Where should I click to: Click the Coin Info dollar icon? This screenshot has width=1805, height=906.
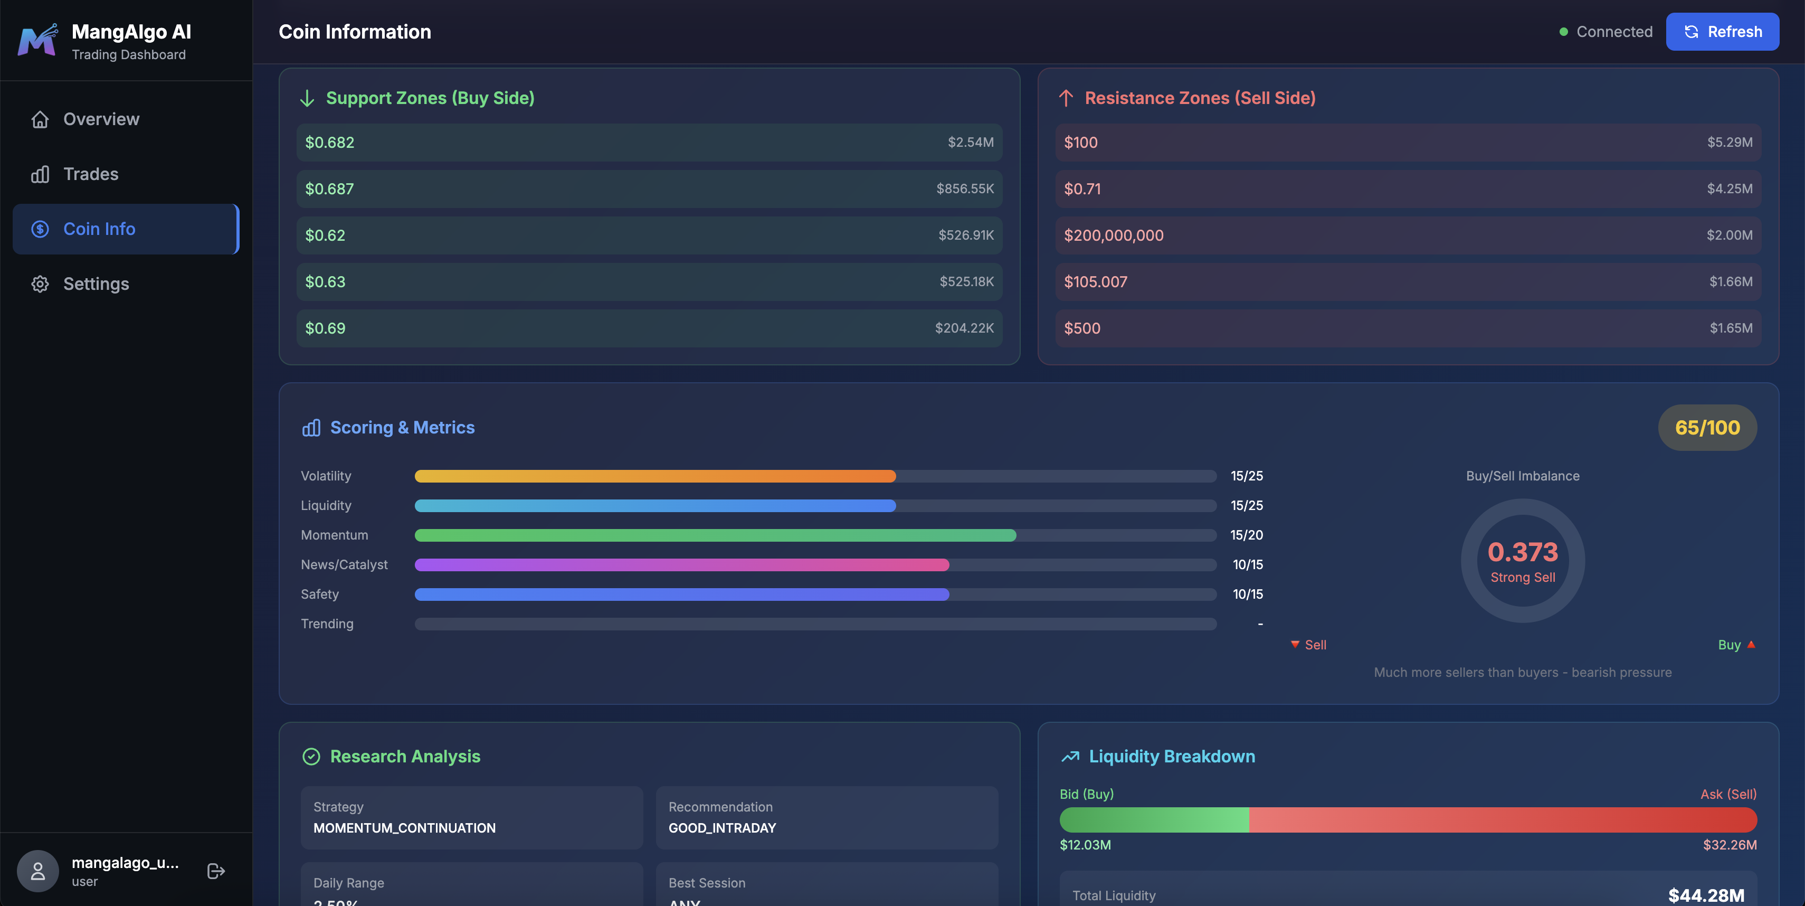(x=40, y=229)
